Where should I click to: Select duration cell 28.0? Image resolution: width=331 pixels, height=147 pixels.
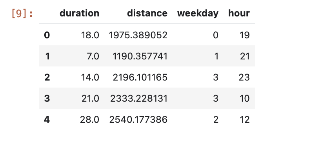[x=90, y=120]
